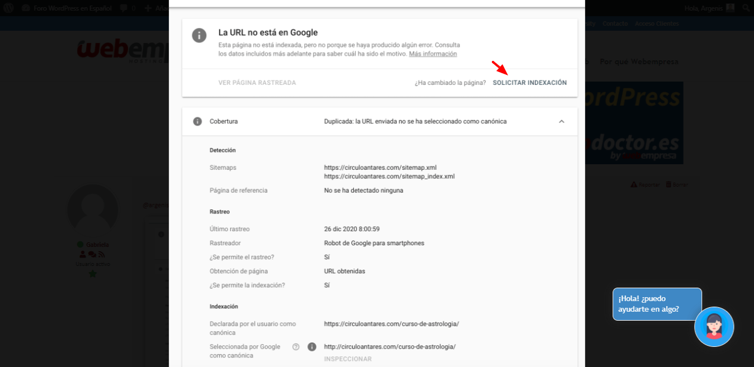Click the 'Hola, Argenis' account menu
Image resolution: width=754 pixels, height=367 pixels.
click(710, 8)
